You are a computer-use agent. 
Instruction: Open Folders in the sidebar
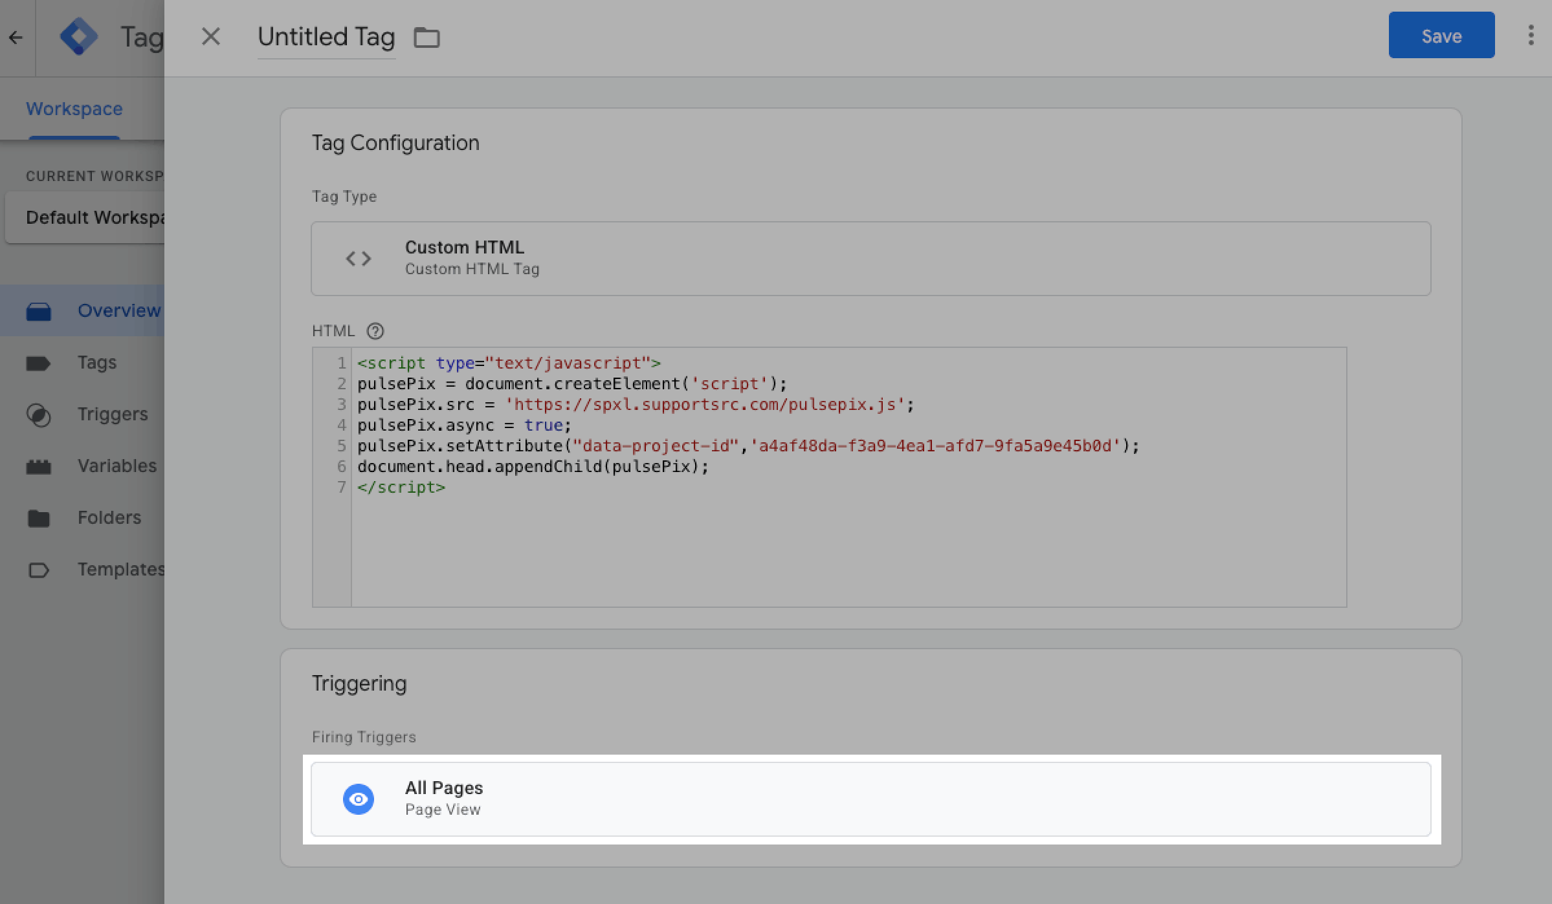(109, 517)
